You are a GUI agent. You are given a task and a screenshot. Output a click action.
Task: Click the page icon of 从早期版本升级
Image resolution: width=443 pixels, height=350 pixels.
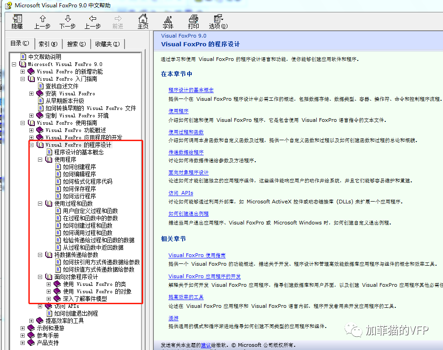[41, 101]
